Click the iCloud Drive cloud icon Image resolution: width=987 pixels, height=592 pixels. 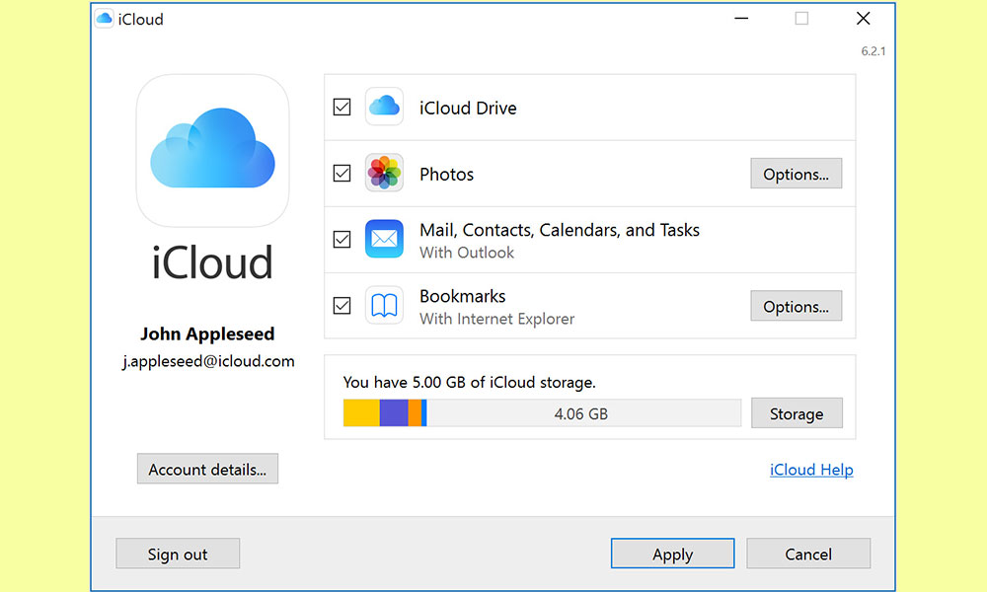click(384, 107)
